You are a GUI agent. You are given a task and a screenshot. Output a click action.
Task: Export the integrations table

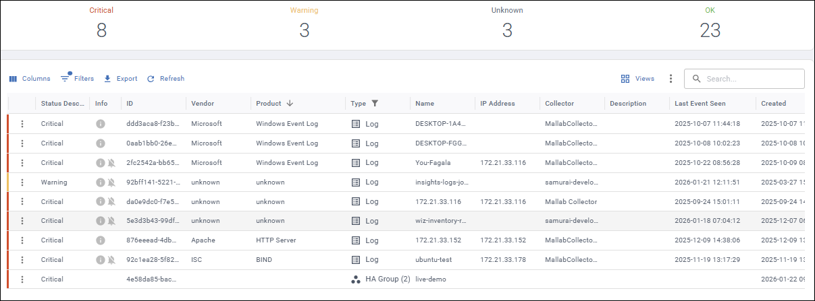coord(120,79)
